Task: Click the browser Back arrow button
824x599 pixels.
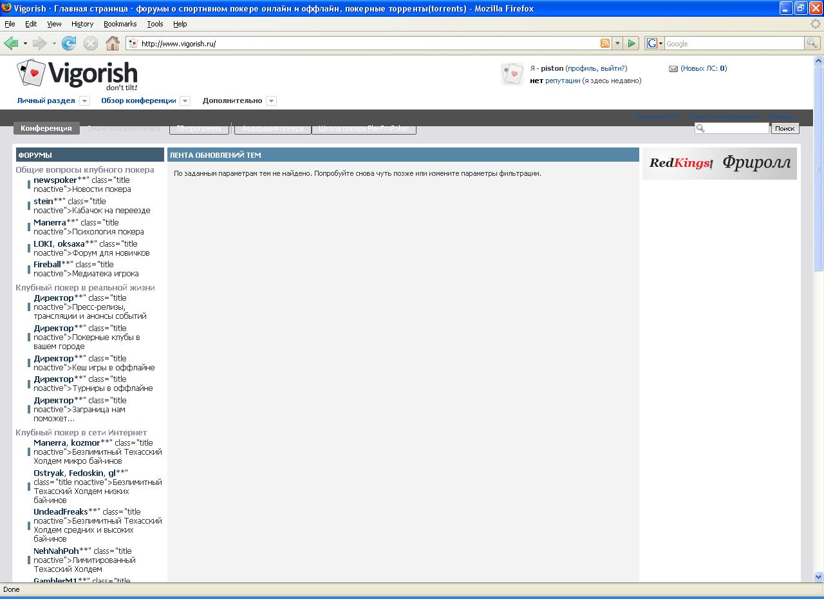Action: pyautogui.click(x=11, y=43)
